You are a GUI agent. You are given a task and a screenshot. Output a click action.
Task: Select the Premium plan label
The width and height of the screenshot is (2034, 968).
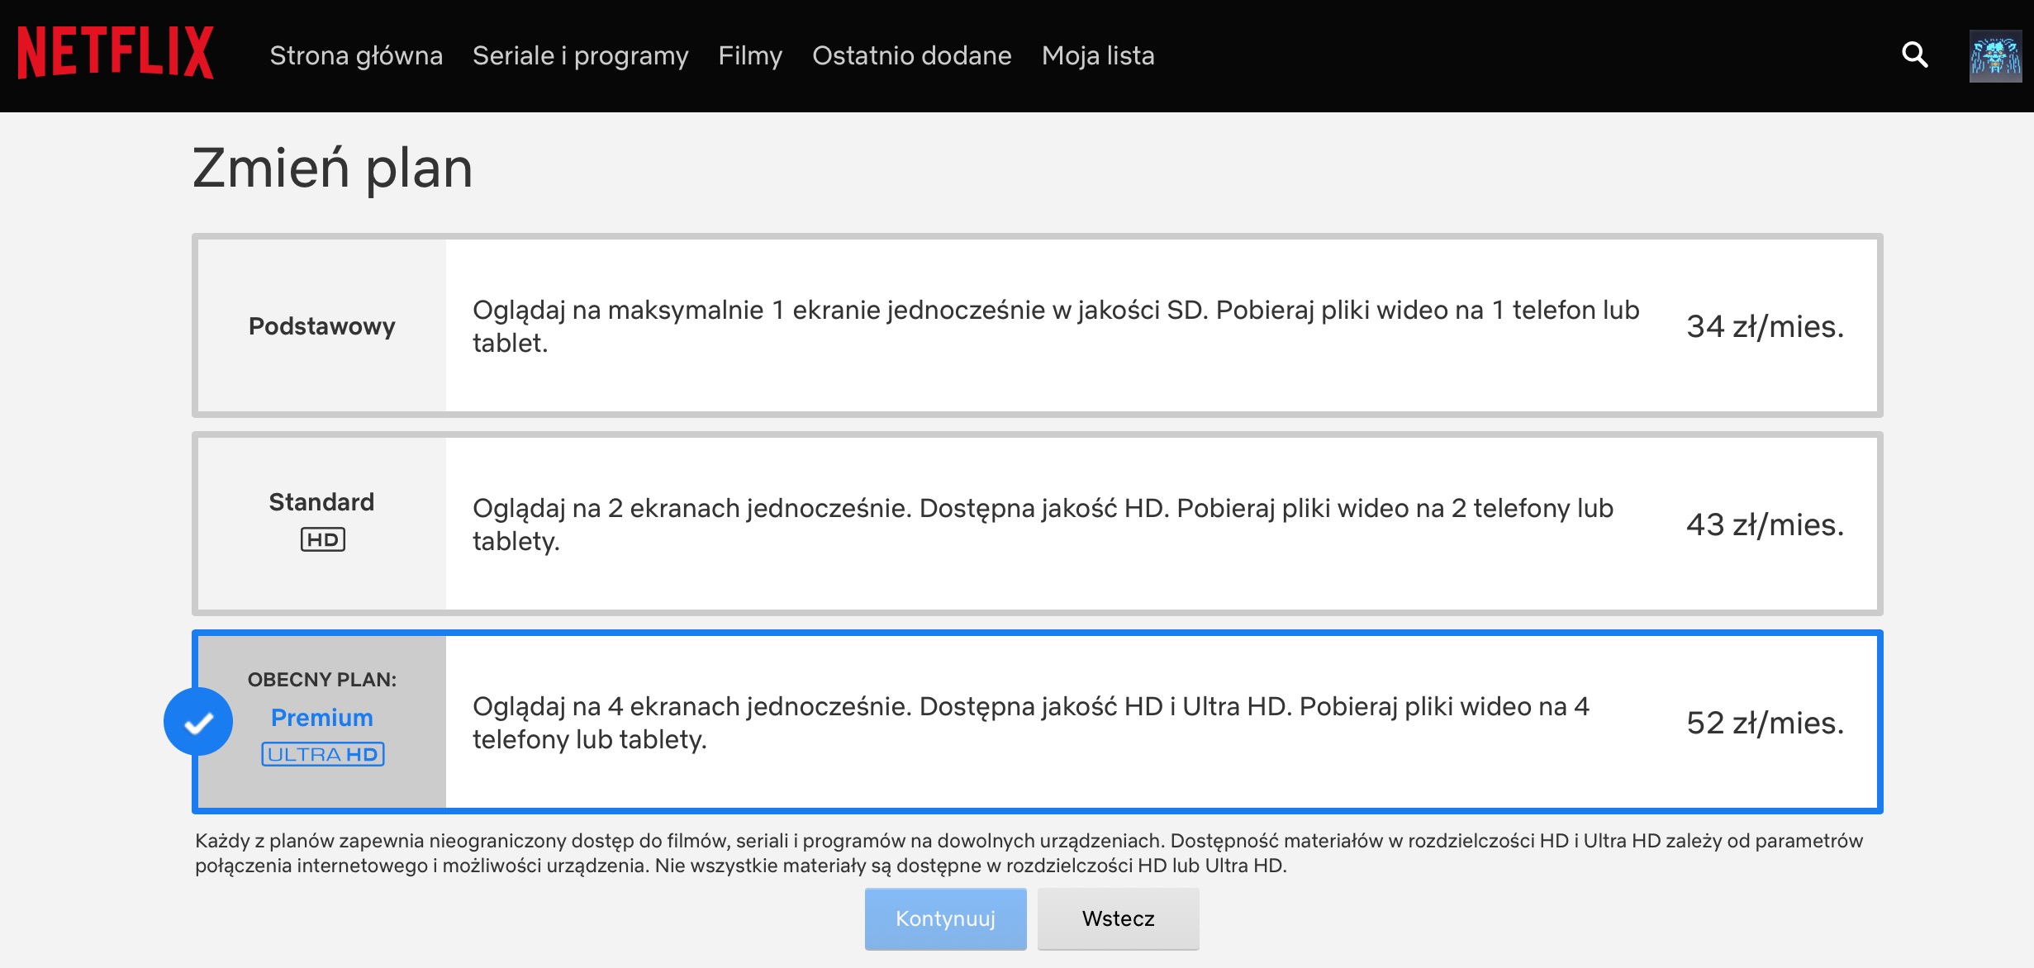(322, 717)
